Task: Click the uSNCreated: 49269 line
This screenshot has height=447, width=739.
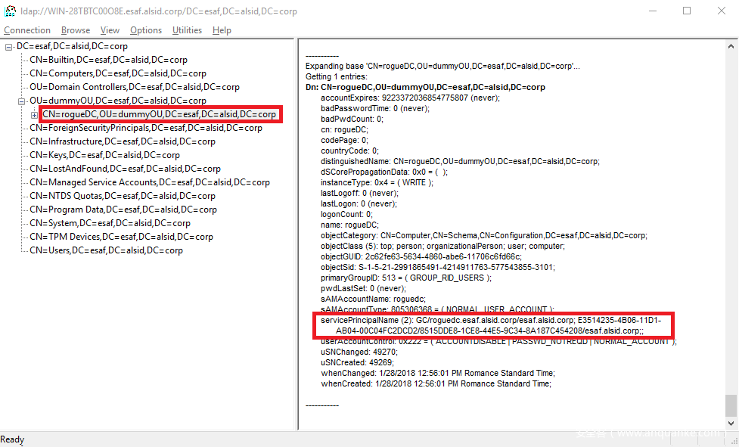Action: click(357, 363)
